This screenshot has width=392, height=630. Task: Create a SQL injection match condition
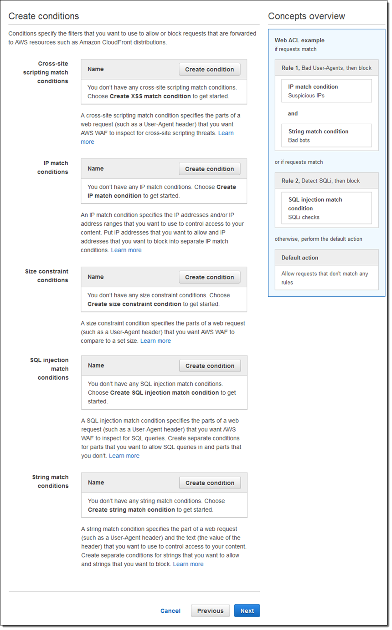point(210,366)
